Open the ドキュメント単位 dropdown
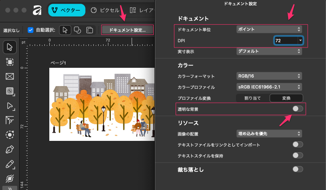Screen dimensions: 326x190 pos(269,29)
